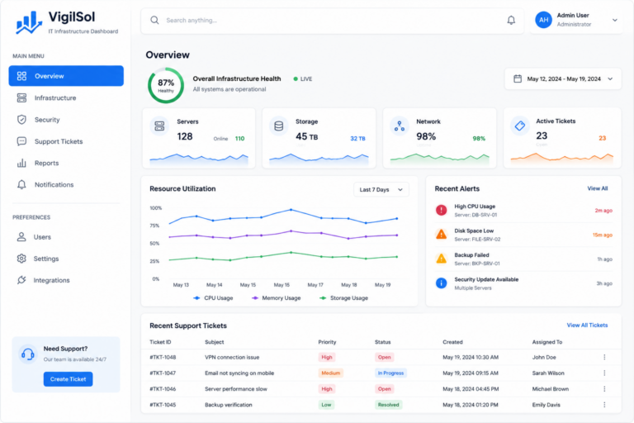Click the Servers card icon
The image size is (634, 423).
(x=159, y=126)
